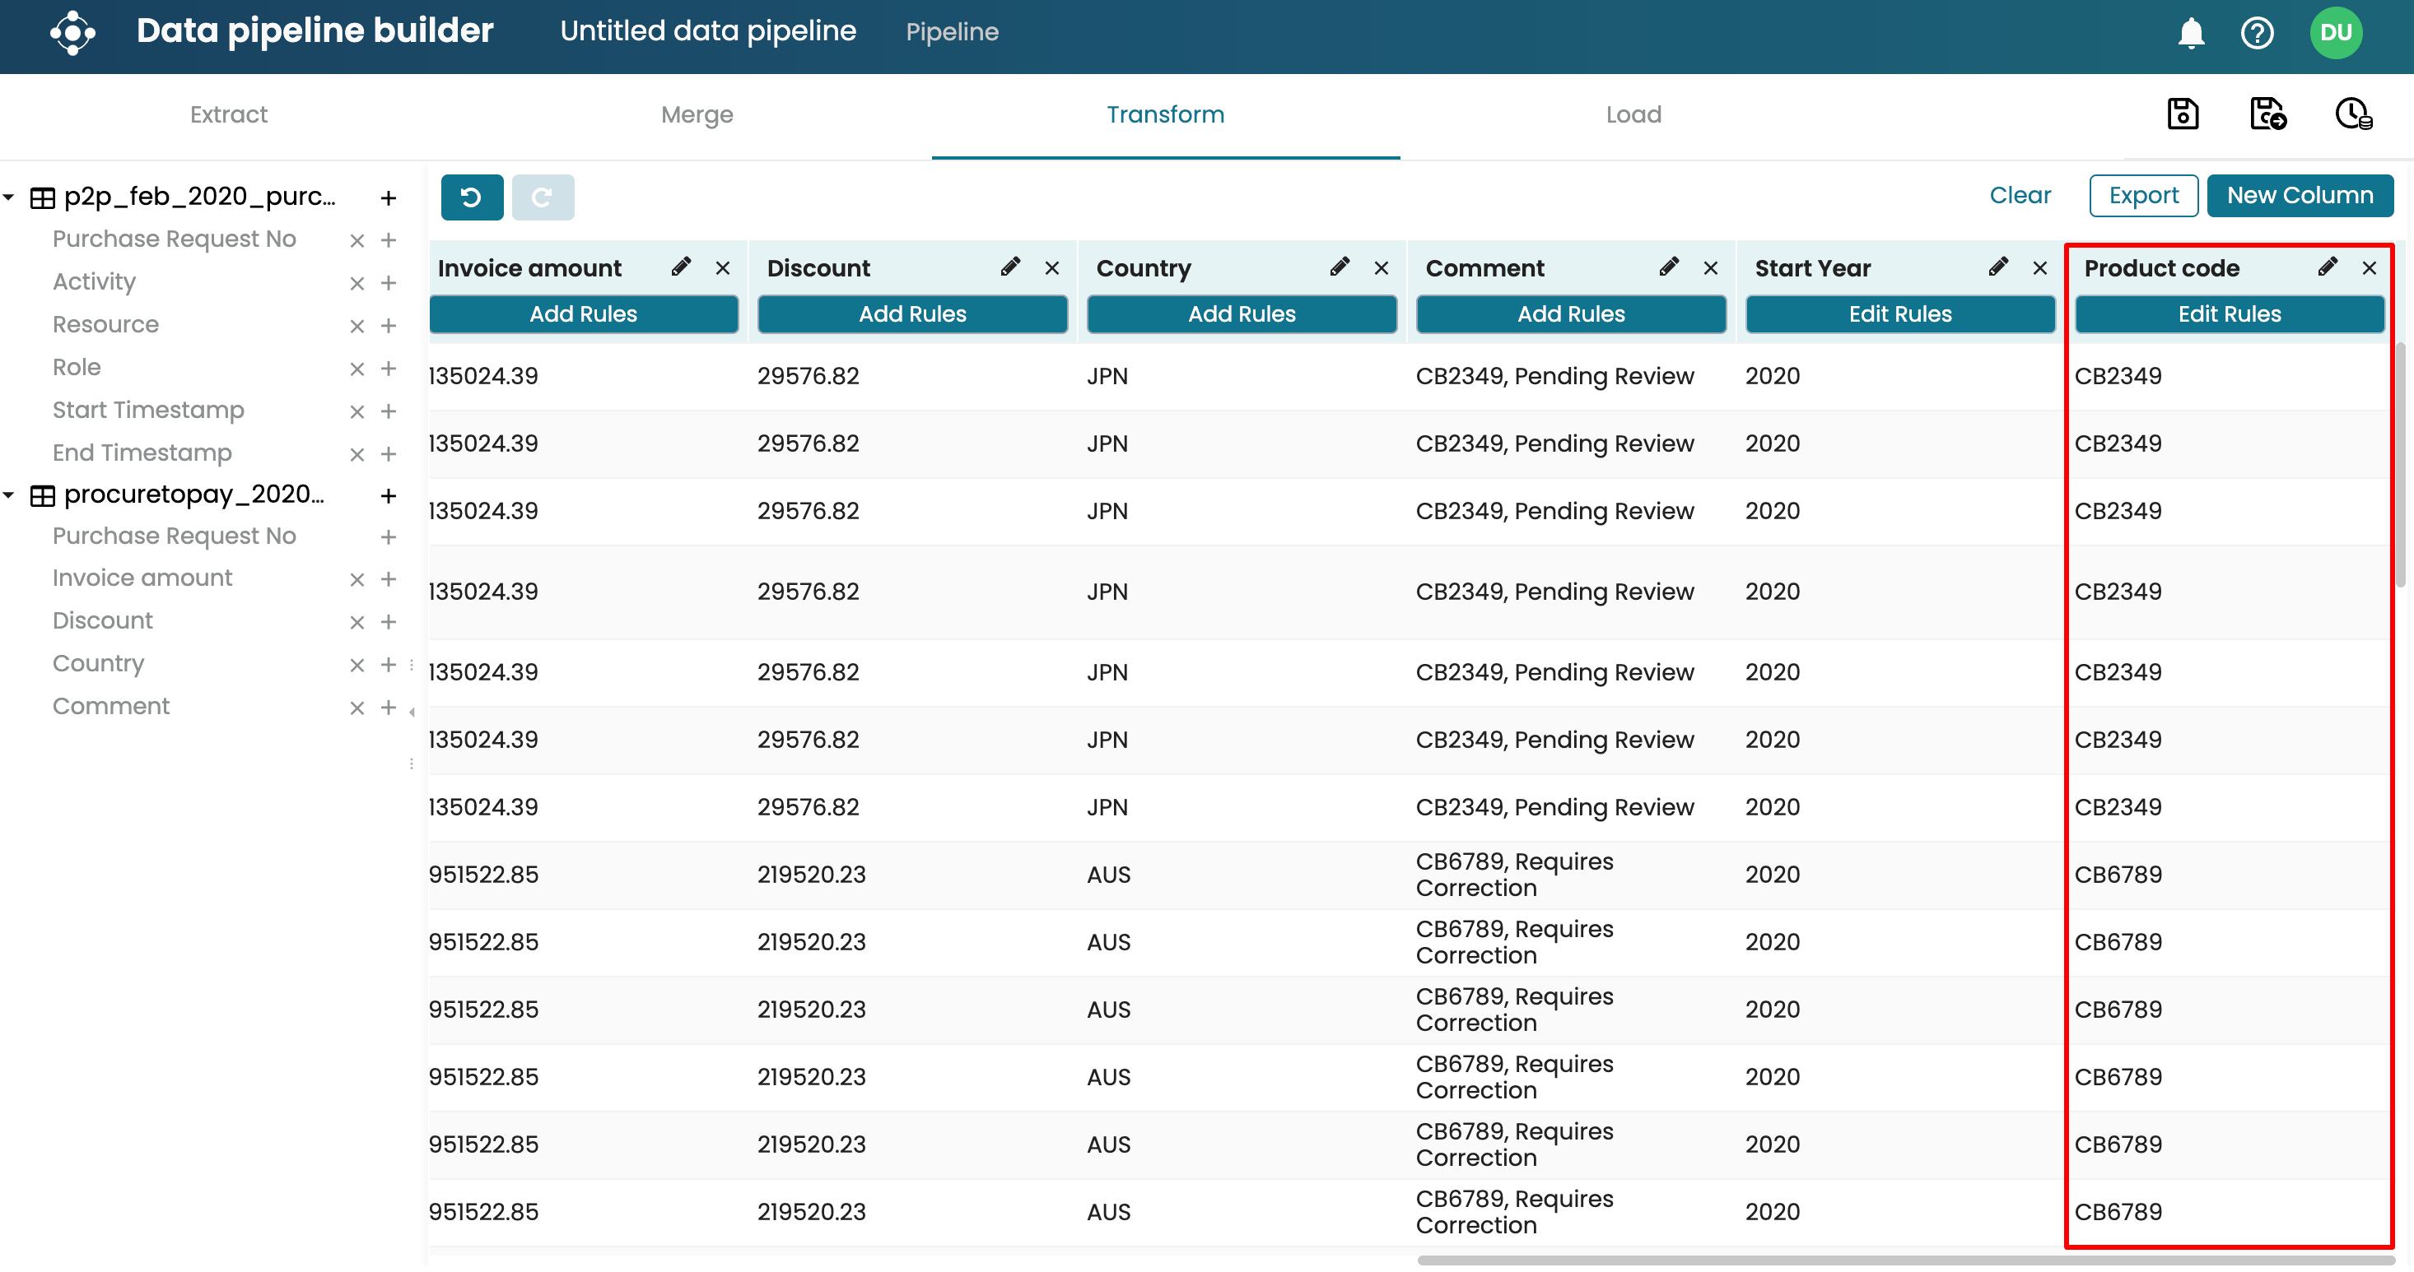Viewport: 2414px width, 1272px height.
Task: Open Edit Rules for Start Year column
Action: pyautogui.click(x=1899, y=313)
